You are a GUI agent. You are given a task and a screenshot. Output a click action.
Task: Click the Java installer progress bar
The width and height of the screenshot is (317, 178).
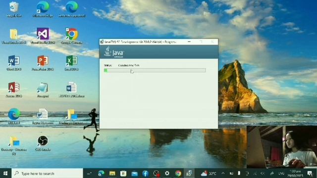pyautogui.click(x=155, y=70)
